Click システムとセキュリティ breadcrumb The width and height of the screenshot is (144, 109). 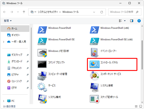pos(48,12)
